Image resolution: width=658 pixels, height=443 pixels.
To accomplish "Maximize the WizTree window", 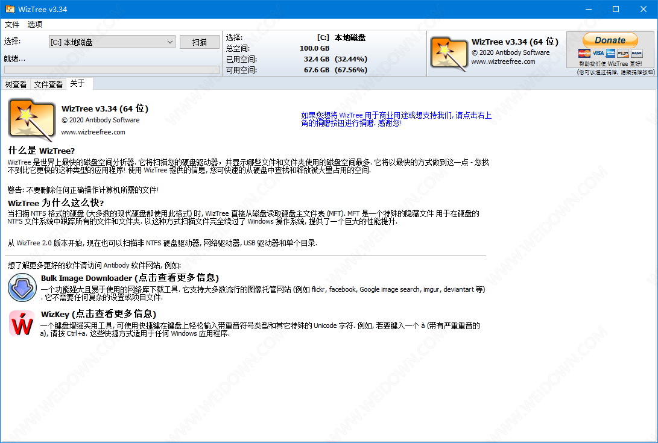I will point(616,9).
